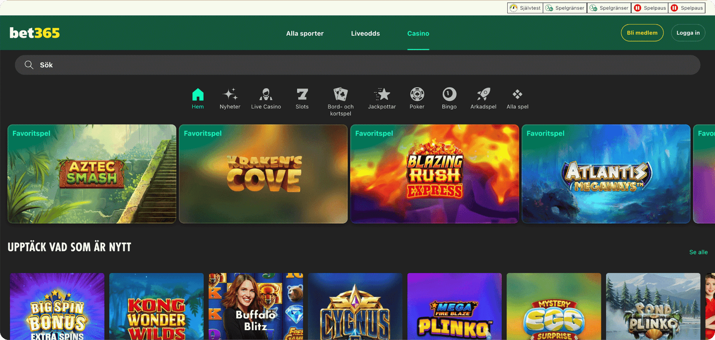The height and width of the screenshot is (340, 715).
Task: Select the Casino tab
Action: tap(418, 33)
